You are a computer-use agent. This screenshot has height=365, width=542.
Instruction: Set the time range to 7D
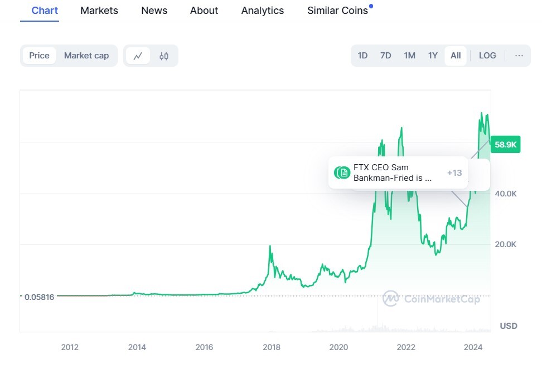click(385, 56)
